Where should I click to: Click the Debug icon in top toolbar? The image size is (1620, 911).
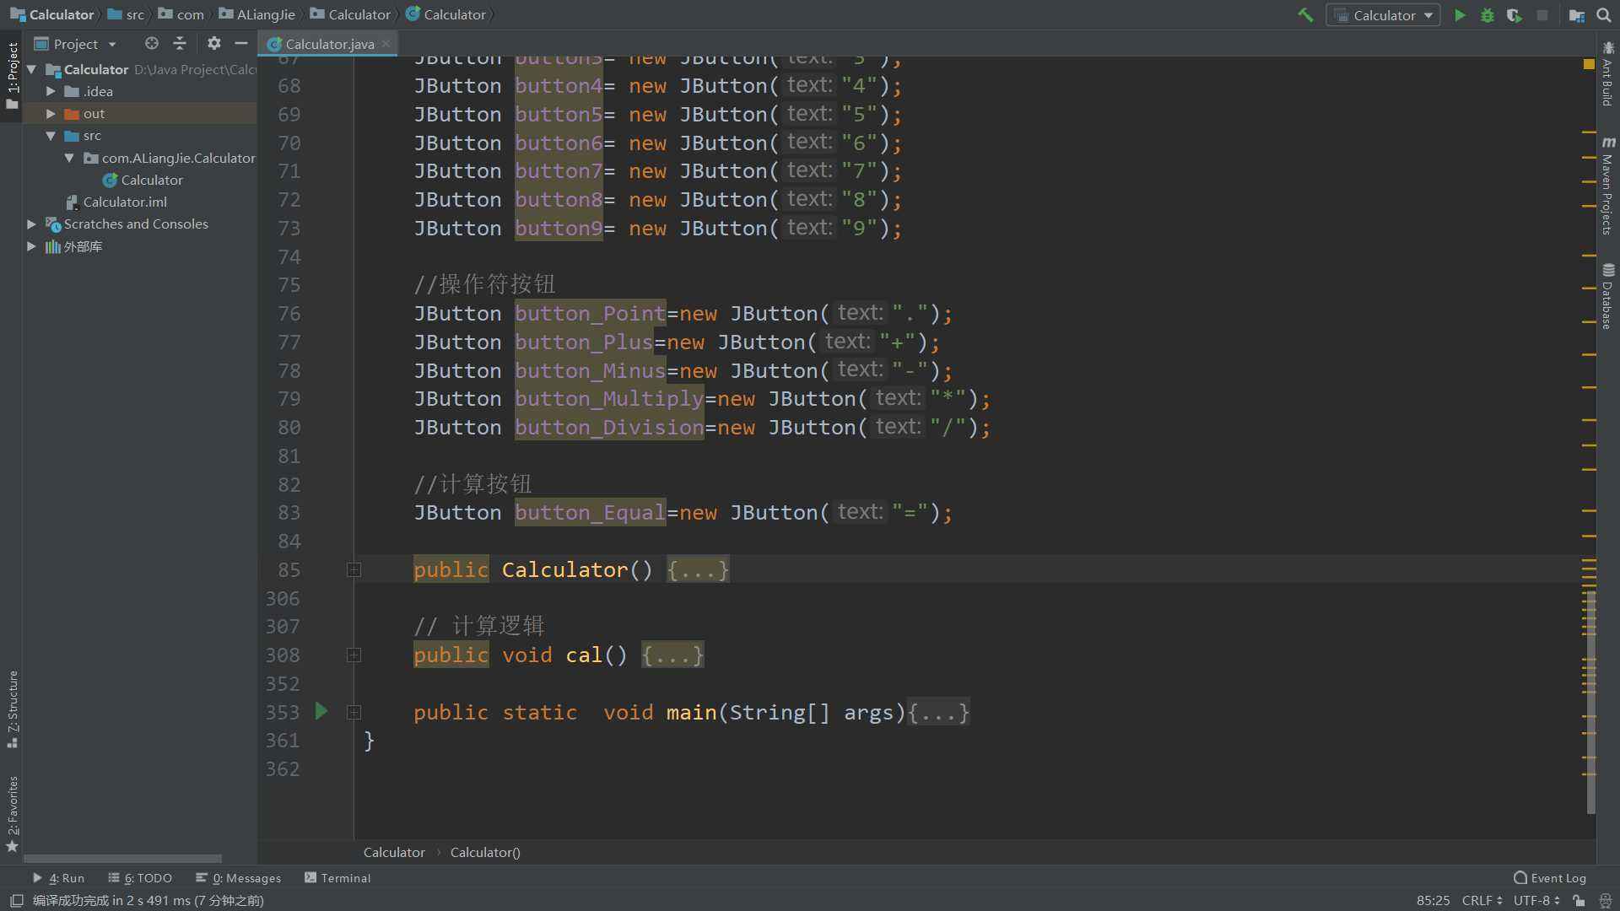coord(1487,14)
